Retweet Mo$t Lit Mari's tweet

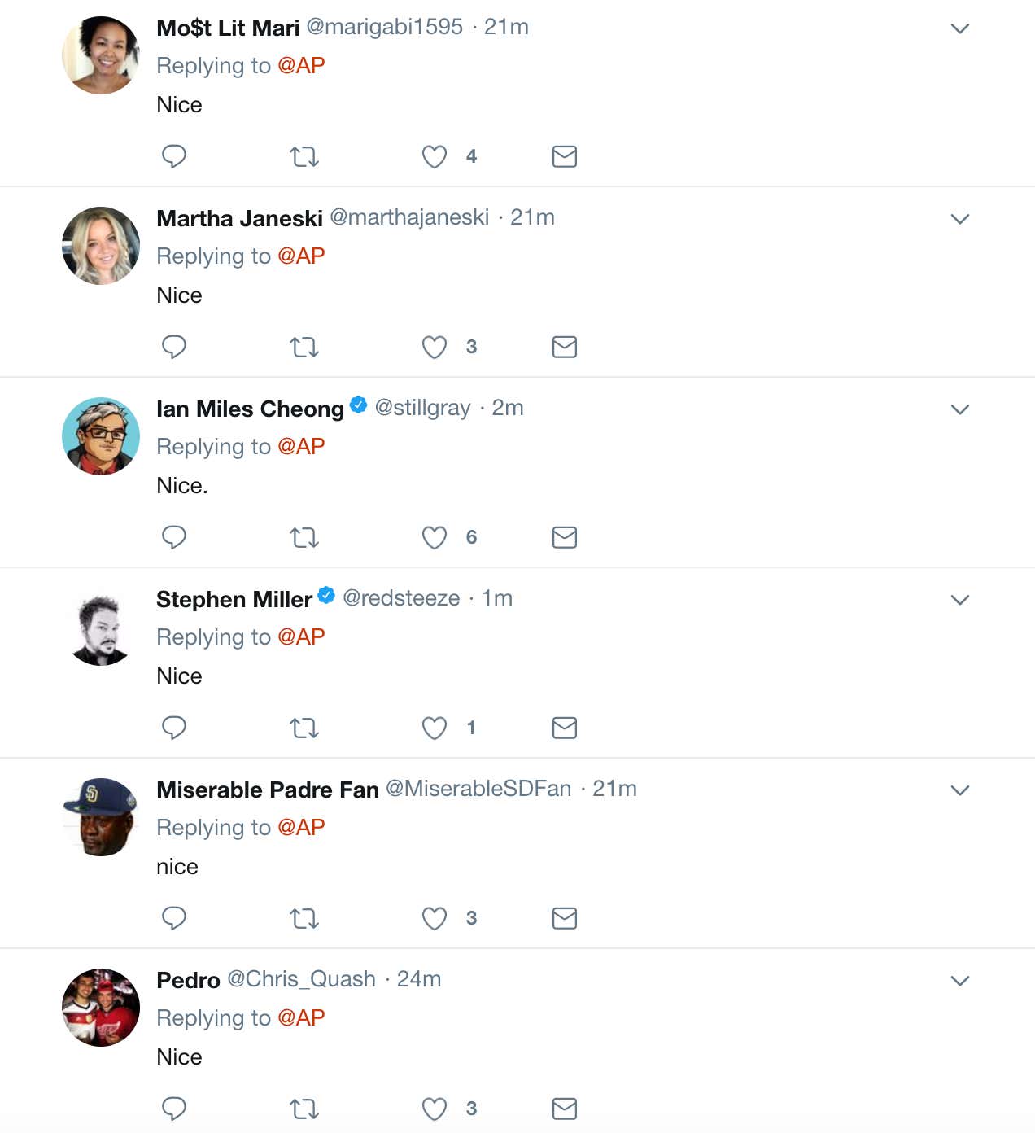click(304, 156)
